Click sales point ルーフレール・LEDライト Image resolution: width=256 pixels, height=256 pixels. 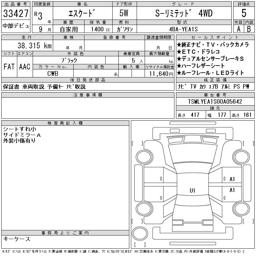click(211, 73)
